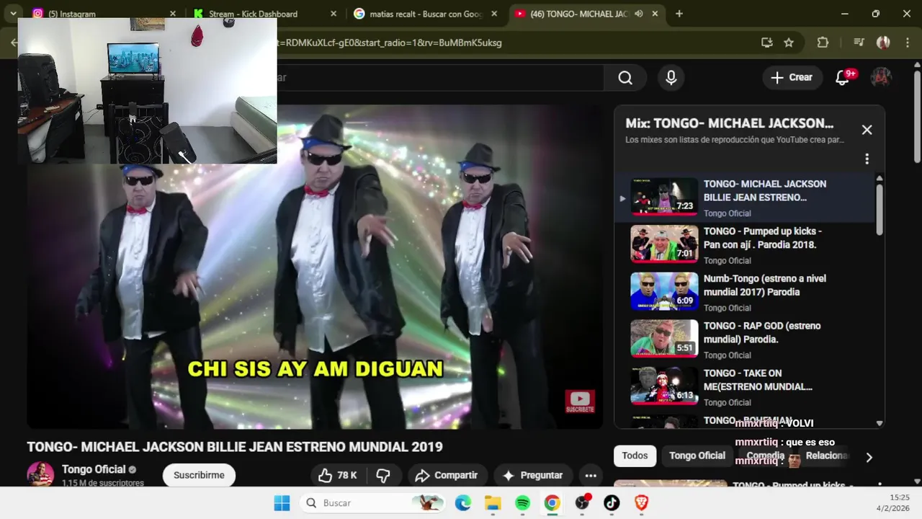The width and height of the screenshot is (922, 519).
Task: Play Numb-Tongo playlist thumbnail
Action: [664, 290]
